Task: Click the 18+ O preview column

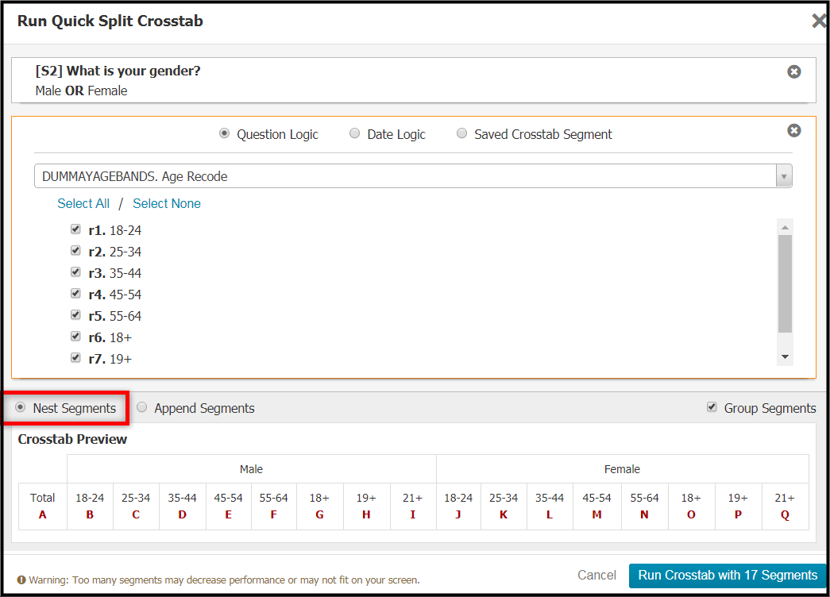Action: coord(691,506)
